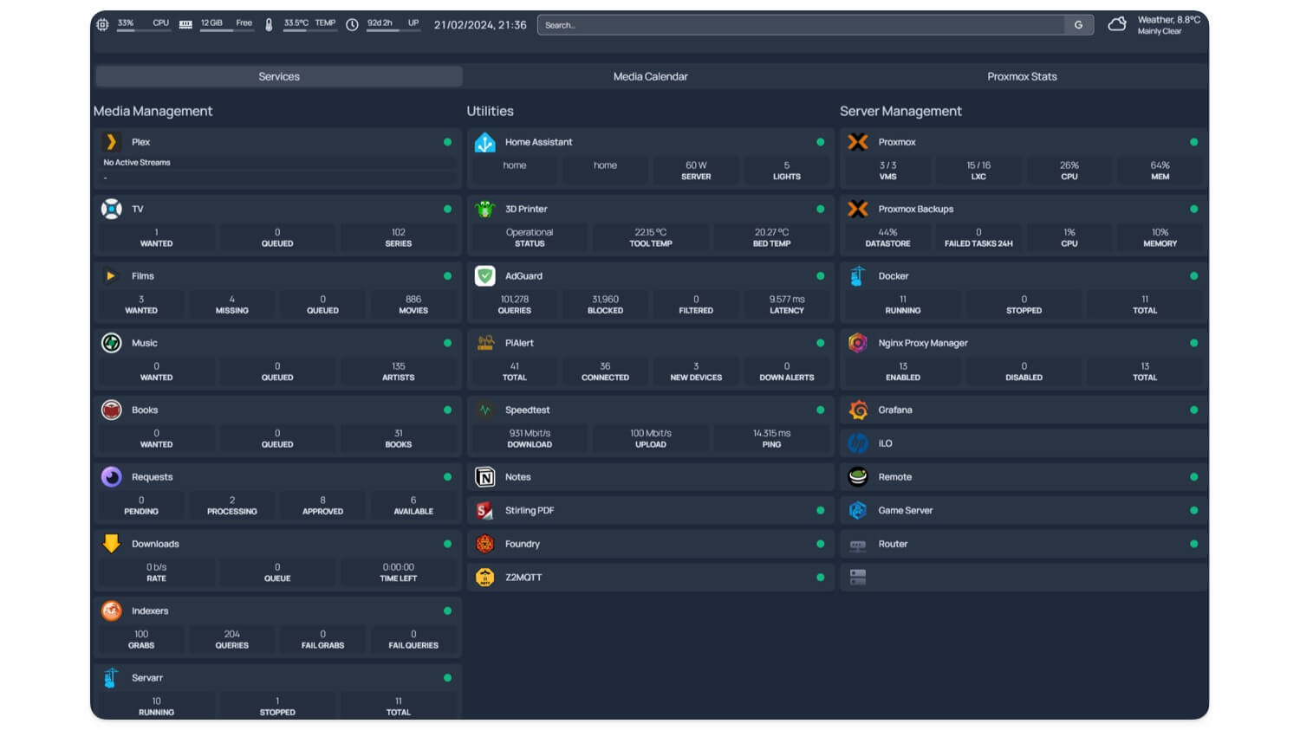Open the Docker icon
The height and width of the screenshot is (730, 1300).
(858, 276)
